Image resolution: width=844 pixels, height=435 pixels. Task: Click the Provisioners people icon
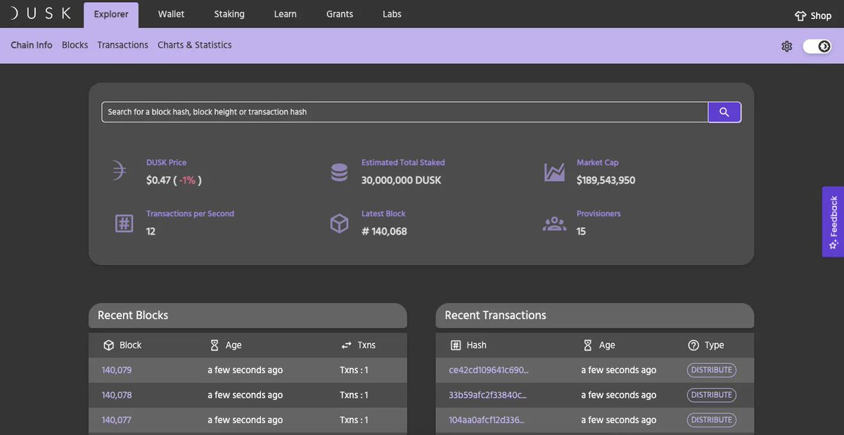pos(554,224)
